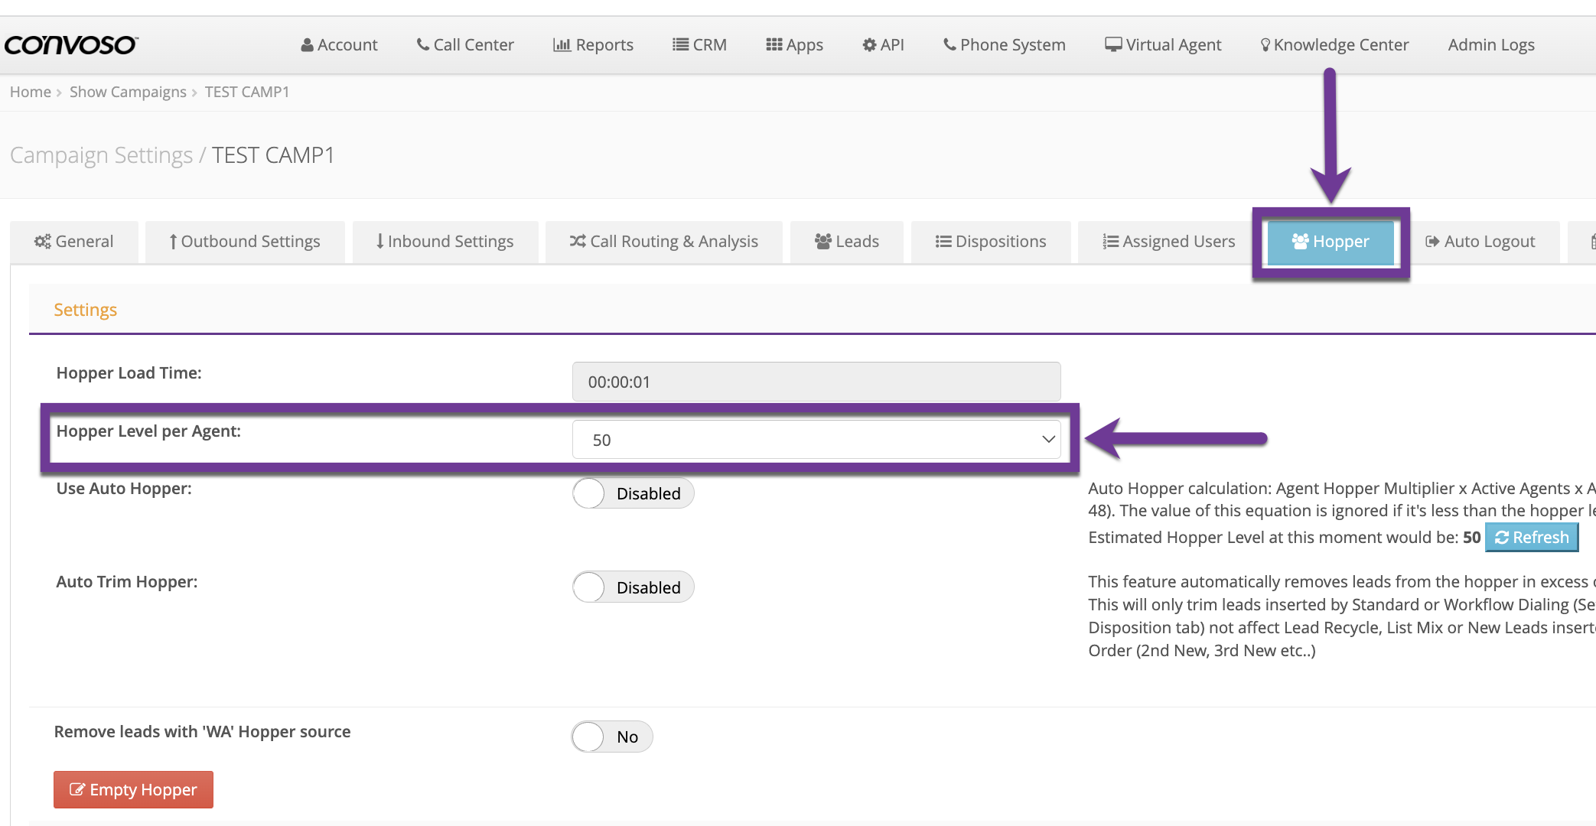Open the Phone System menu
The image size is (1596, 826).
[1004, 45]
